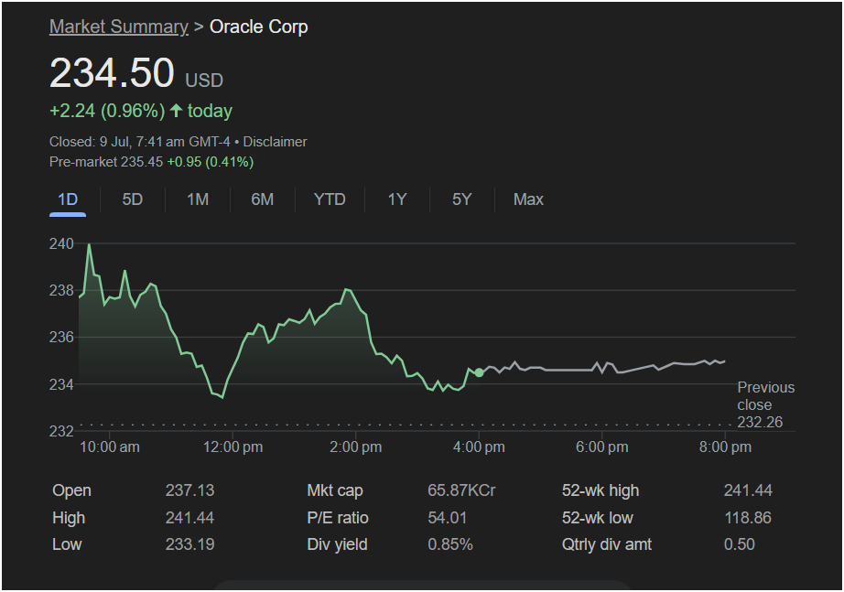Click the Mkt cap label
The image size is (844, 592).
pyautogui.click(x=335, y=490)
